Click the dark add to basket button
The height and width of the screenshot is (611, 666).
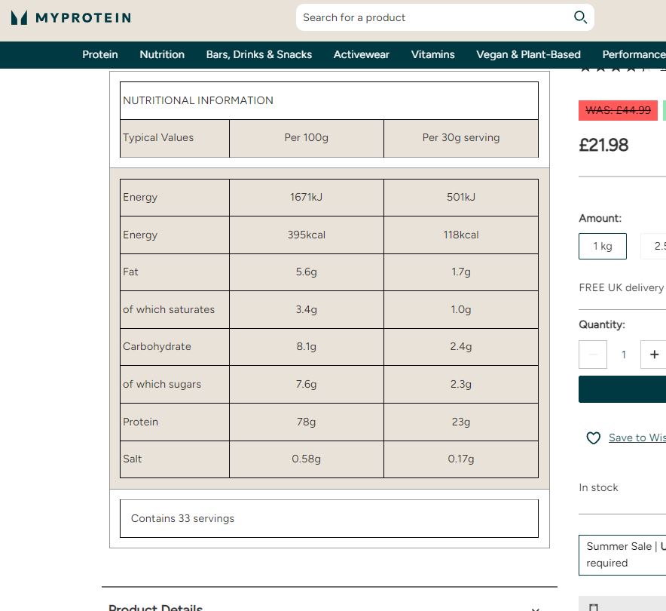point(622,389)
